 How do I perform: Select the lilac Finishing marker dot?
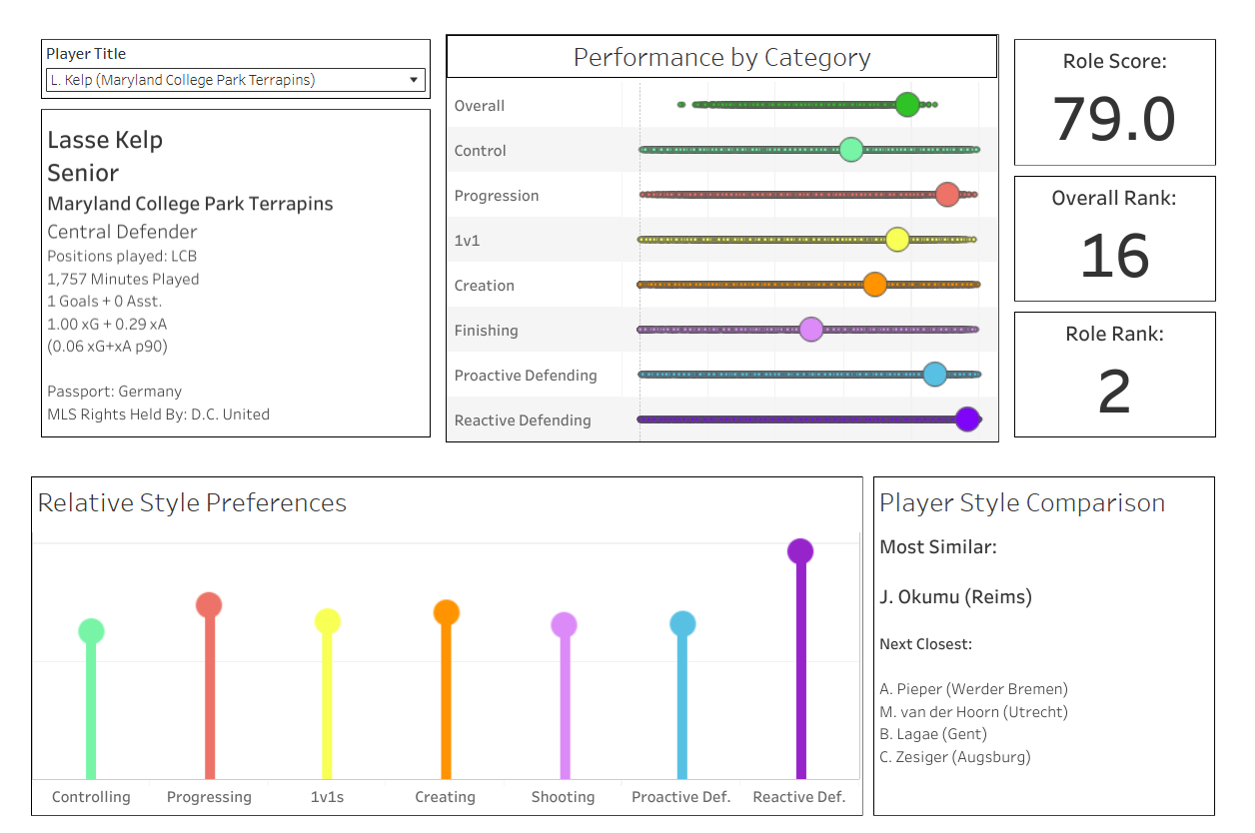811,330
